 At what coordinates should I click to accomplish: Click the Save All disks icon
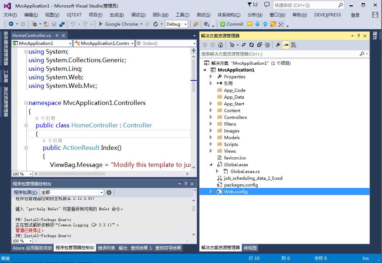(x=62, y=24)
